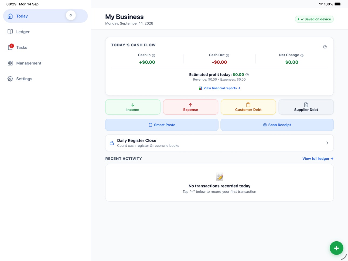
Task: Show help for Estimated profit today
Action: click(x=247, y=75)
